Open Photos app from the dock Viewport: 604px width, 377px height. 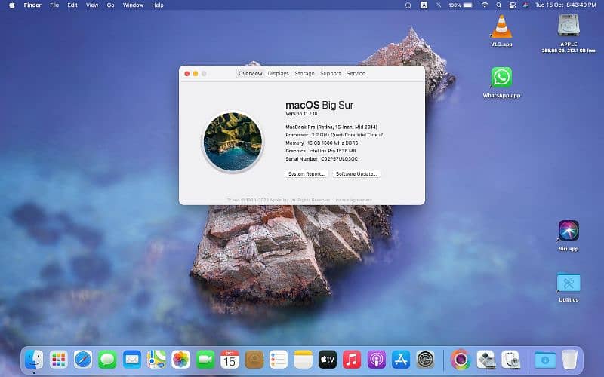(180, 360)
